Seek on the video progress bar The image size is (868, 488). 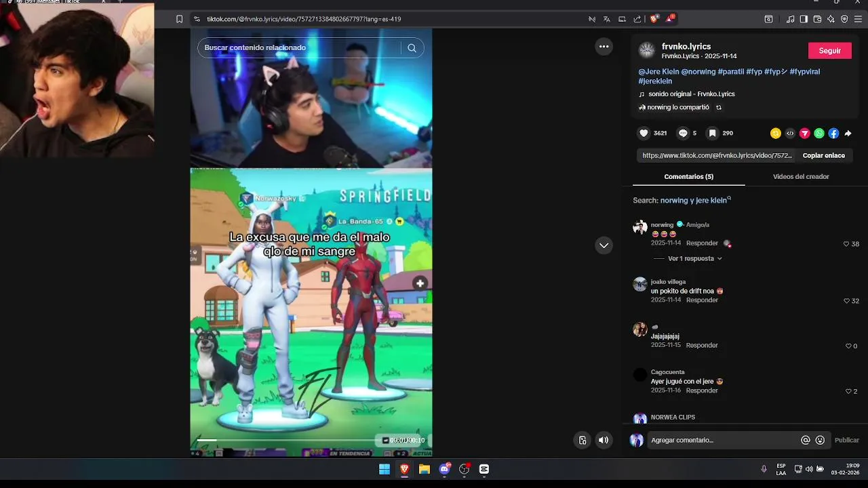coord(288,441)
